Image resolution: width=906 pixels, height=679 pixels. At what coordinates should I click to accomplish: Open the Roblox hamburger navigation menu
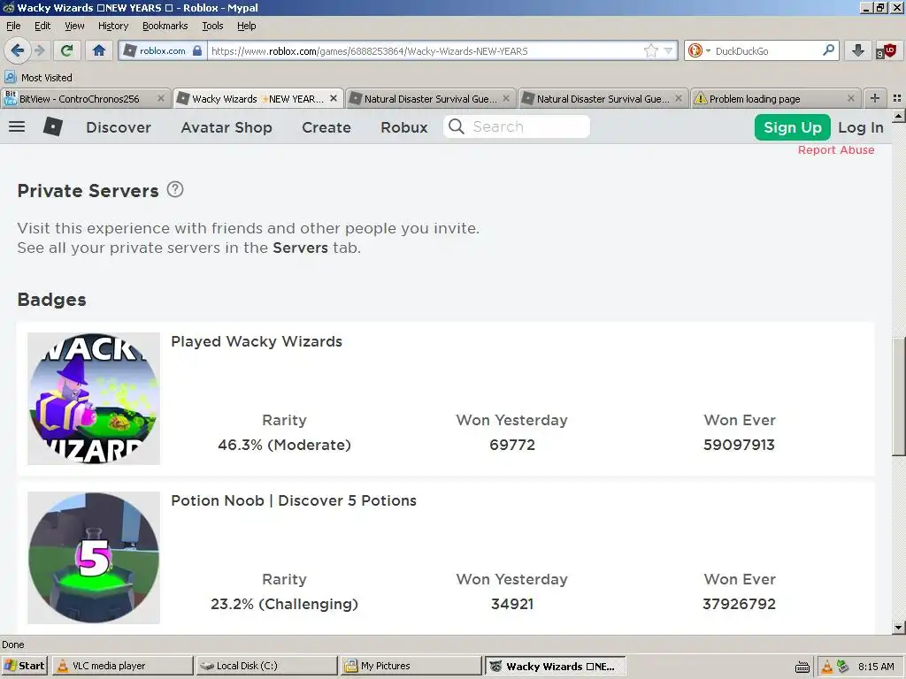(17, 126)
